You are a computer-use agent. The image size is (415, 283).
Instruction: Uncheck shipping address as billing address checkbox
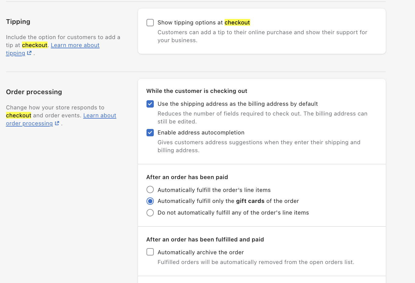click(x=150, y=104)
